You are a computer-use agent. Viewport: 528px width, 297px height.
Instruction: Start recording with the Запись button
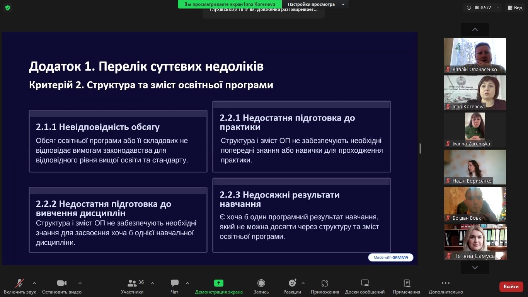pos(261,283)
